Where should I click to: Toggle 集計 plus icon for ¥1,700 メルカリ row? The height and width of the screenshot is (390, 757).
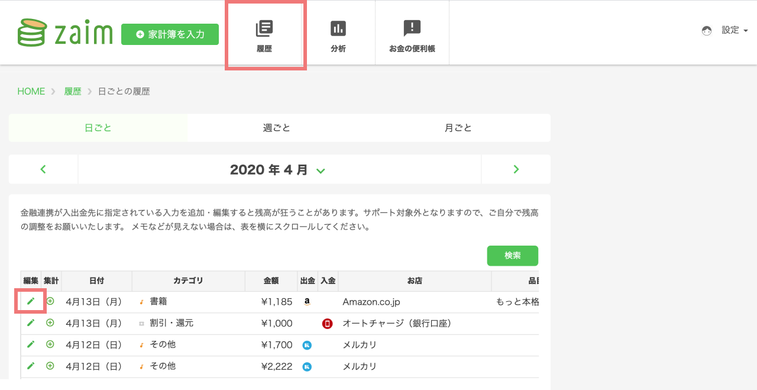click(50, 344)
